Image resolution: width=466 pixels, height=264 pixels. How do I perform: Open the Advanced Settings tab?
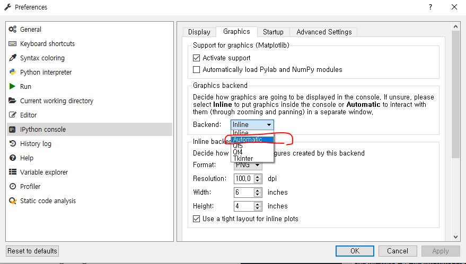324,32
